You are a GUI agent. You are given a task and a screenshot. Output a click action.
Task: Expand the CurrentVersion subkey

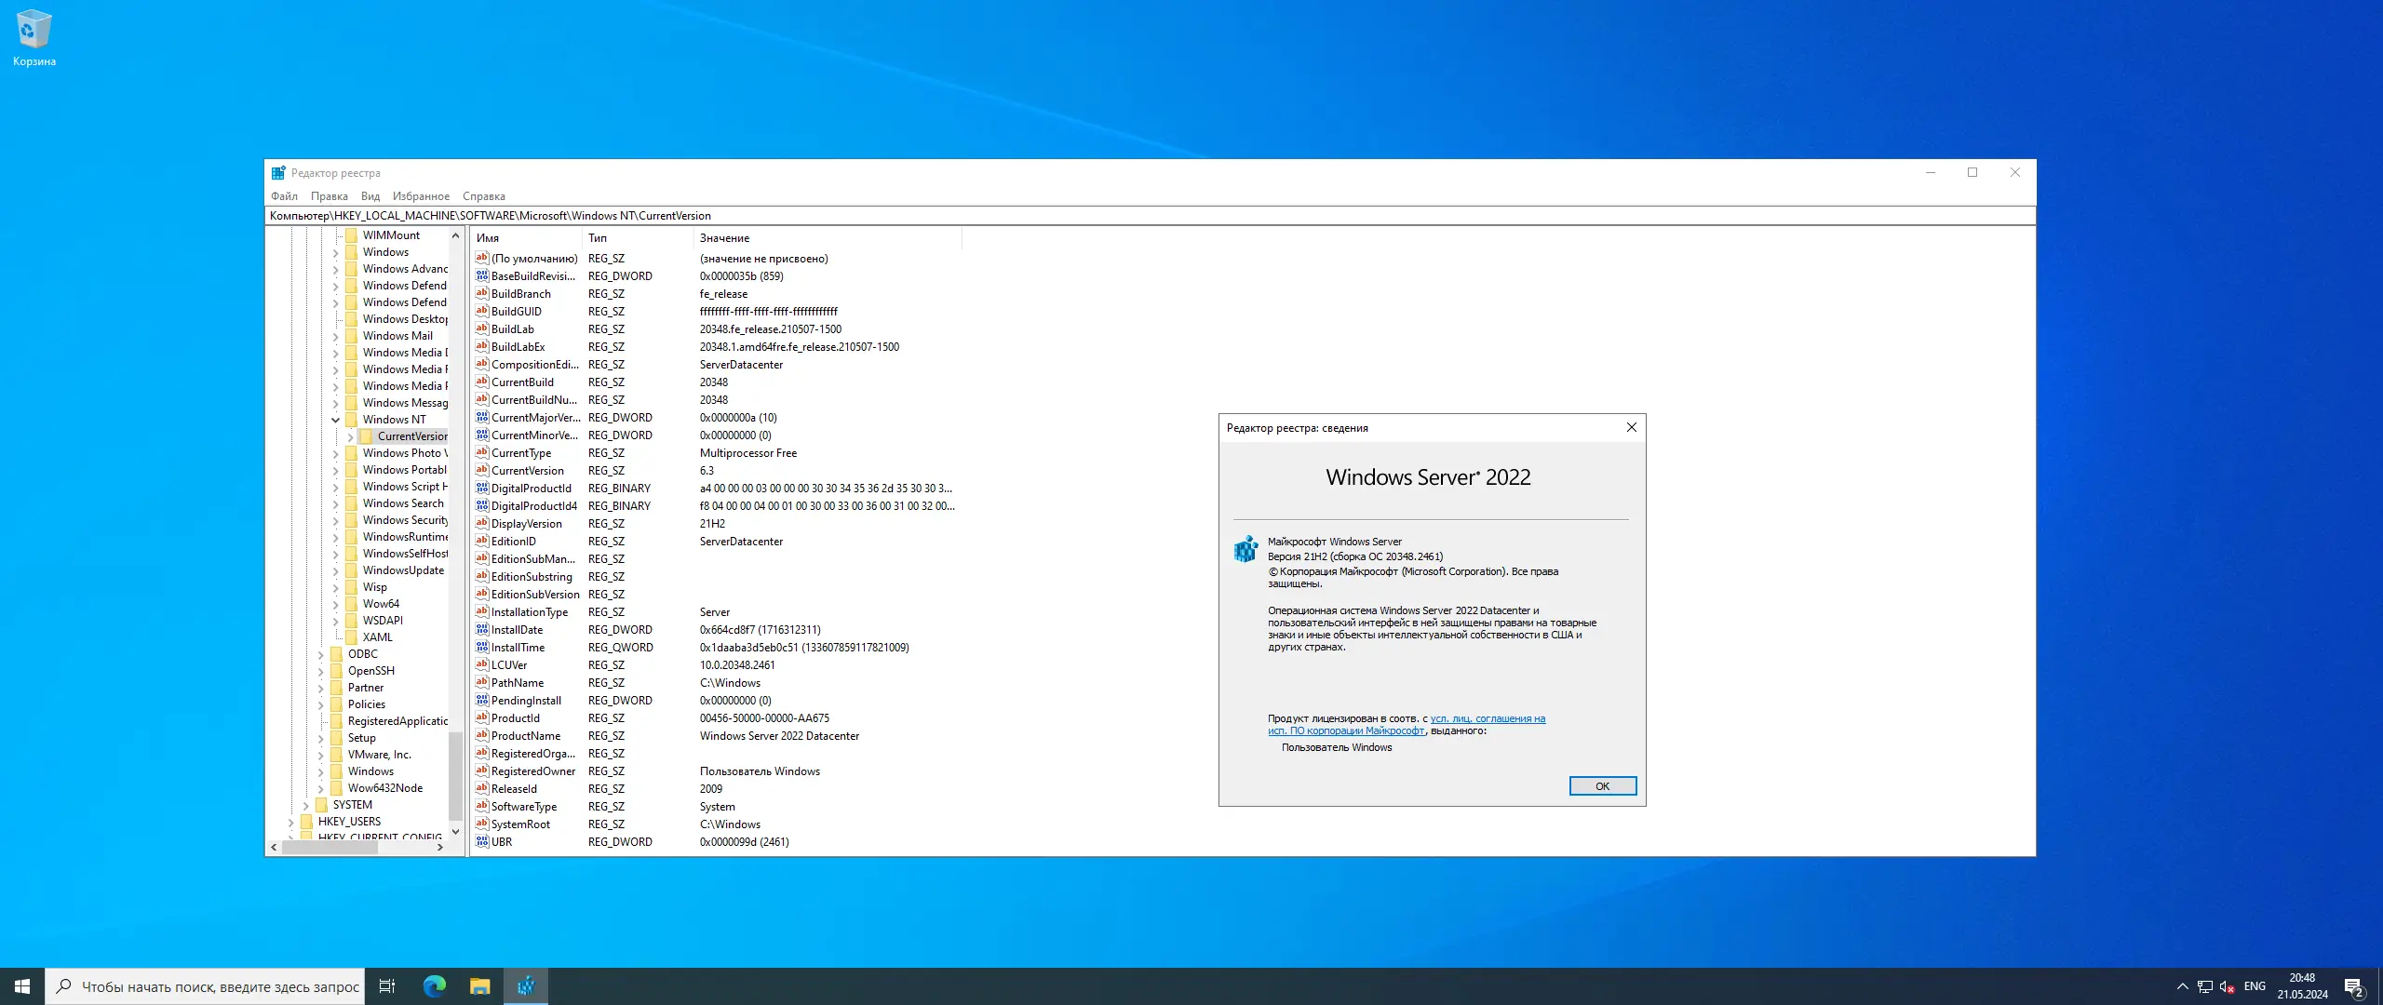coord(351,436)
